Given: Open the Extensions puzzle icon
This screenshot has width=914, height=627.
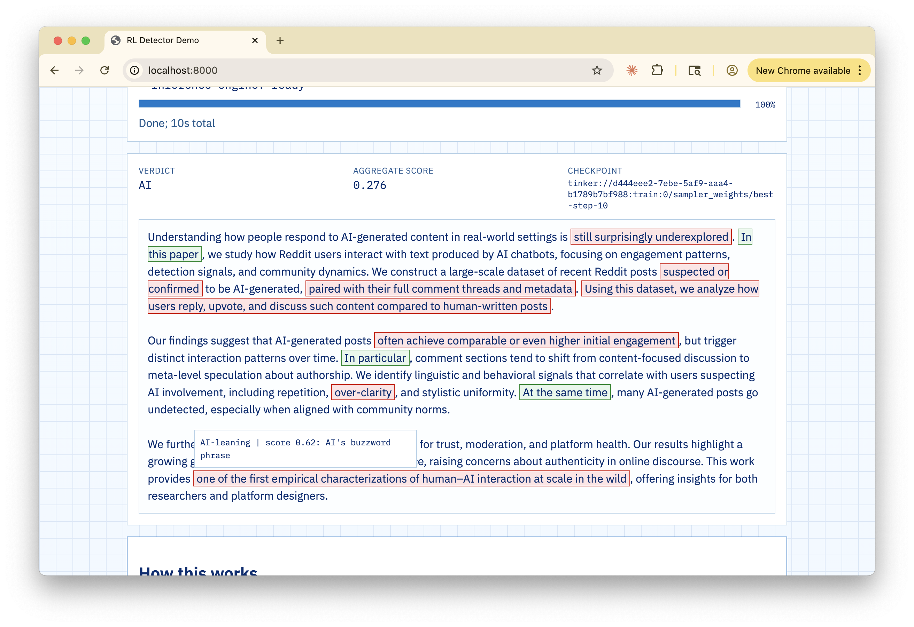Looking at the screenshot, I should click(657, 70).
